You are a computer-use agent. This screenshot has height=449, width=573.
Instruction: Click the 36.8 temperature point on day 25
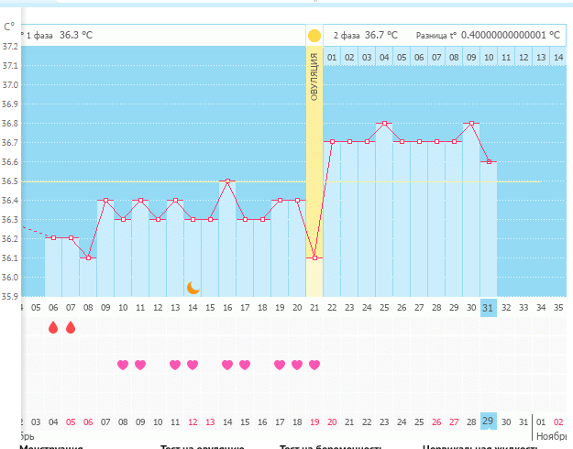click(x=384, y=123)
